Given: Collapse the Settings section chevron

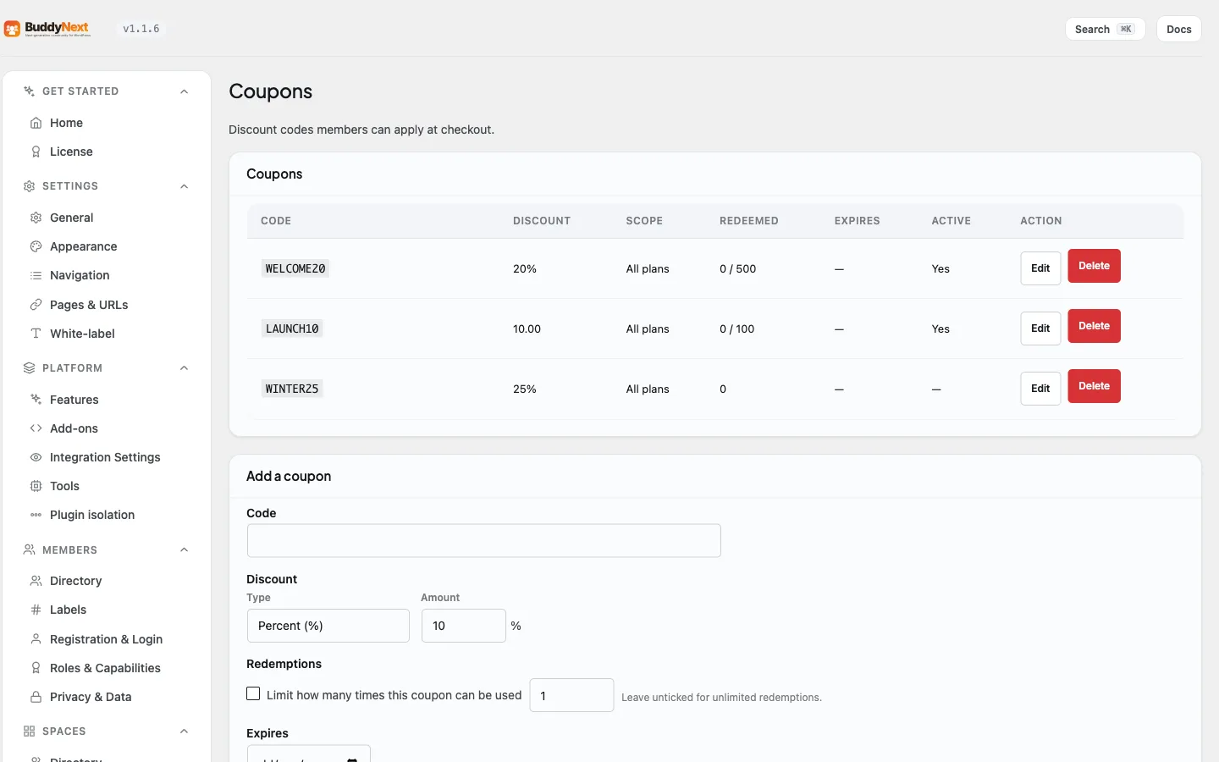Looking at the screenshot, I should click(184, 186).
